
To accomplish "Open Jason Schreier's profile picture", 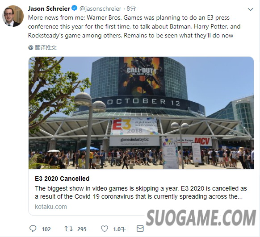I will pyautogui.click(x=13, y=16).
